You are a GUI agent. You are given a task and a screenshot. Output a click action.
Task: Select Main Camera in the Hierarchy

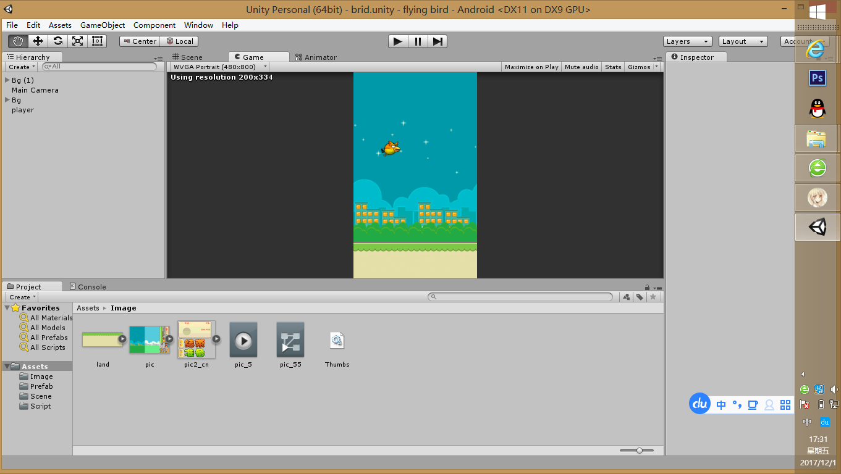(35, 90)
